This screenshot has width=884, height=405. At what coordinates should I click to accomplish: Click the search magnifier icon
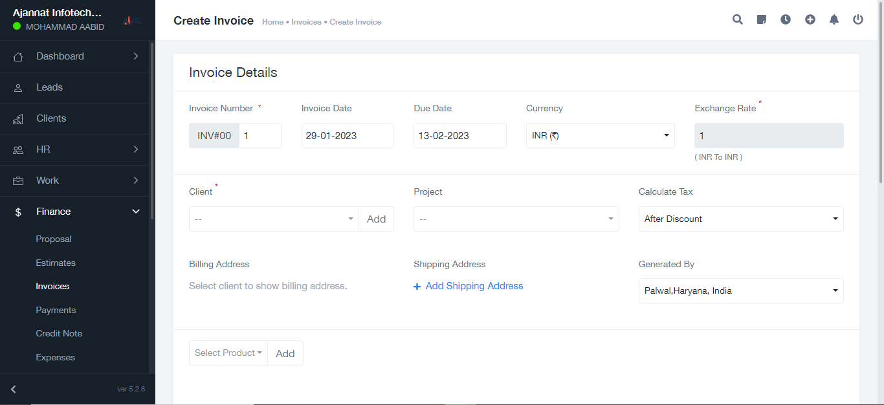[x=737, y=19]
